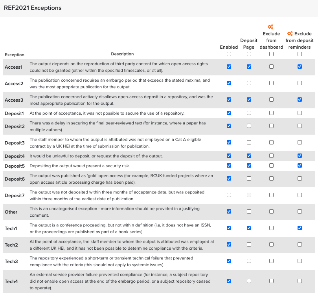
Task: Check header checkbox for Exclude from dashboard
Action: tap(271, 54)
